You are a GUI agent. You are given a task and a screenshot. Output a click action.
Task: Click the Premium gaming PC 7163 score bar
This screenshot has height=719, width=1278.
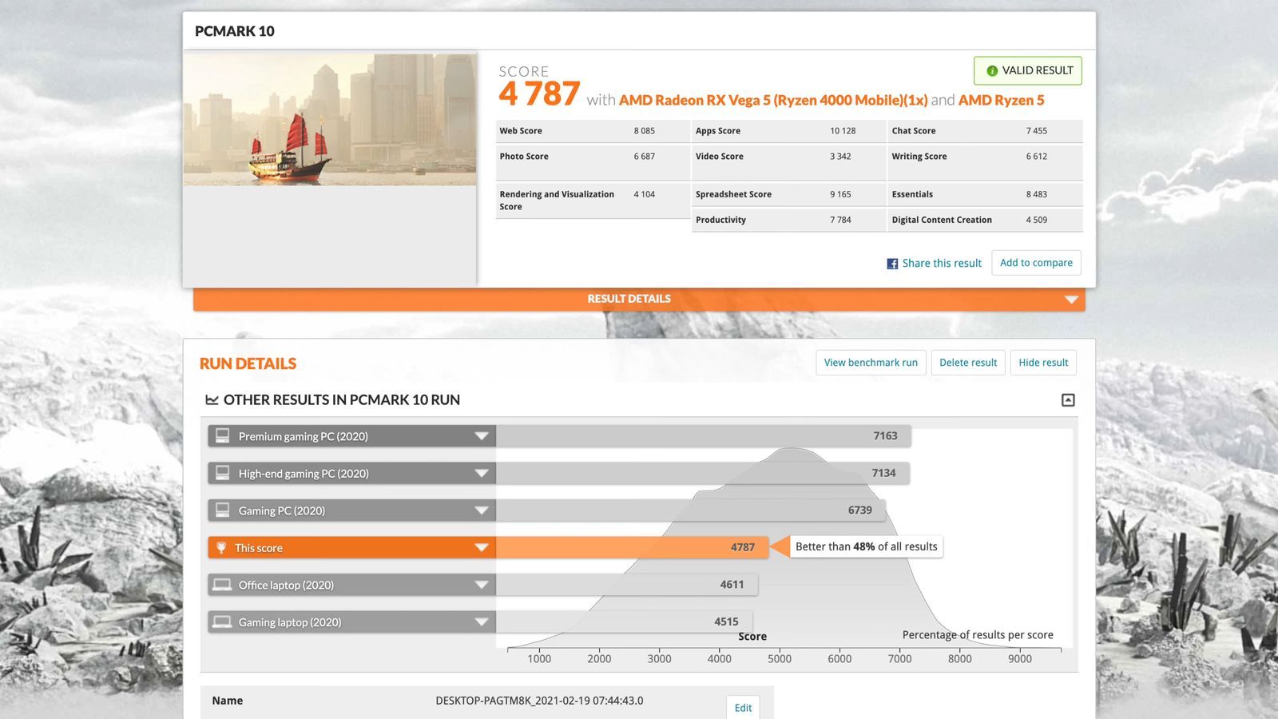704,435
